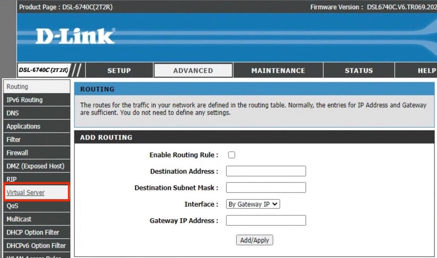Click the Gateway IP Address input

tap(266, 221)
